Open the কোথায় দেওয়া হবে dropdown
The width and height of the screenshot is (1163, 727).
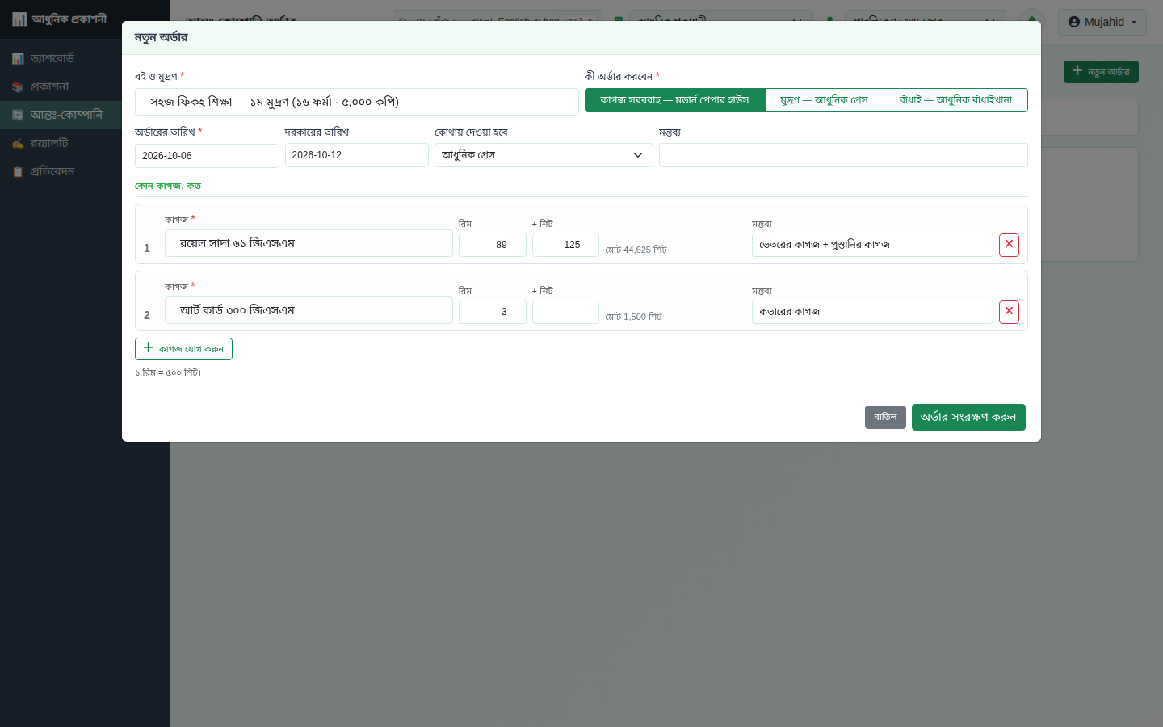tap(544, 155)
